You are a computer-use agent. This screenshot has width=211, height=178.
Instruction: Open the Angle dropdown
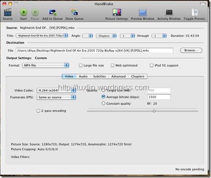coord(87,36)
